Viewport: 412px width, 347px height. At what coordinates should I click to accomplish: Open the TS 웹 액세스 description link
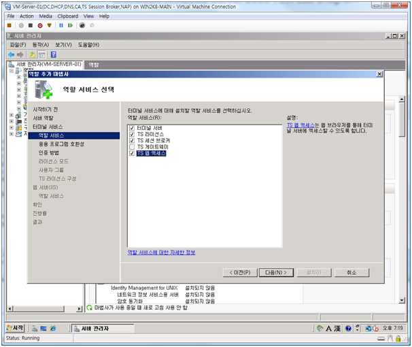pyautogui.click(x=301, y=125)
